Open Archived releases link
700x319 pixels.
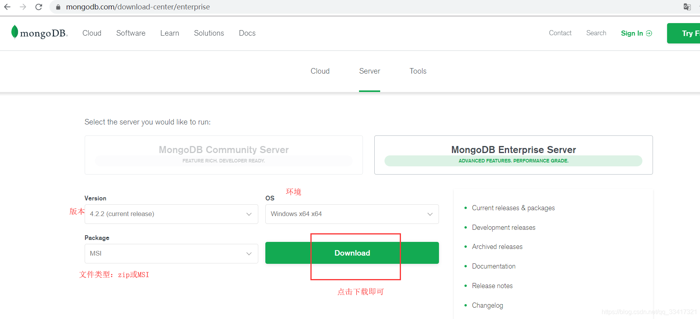(497, 247)
